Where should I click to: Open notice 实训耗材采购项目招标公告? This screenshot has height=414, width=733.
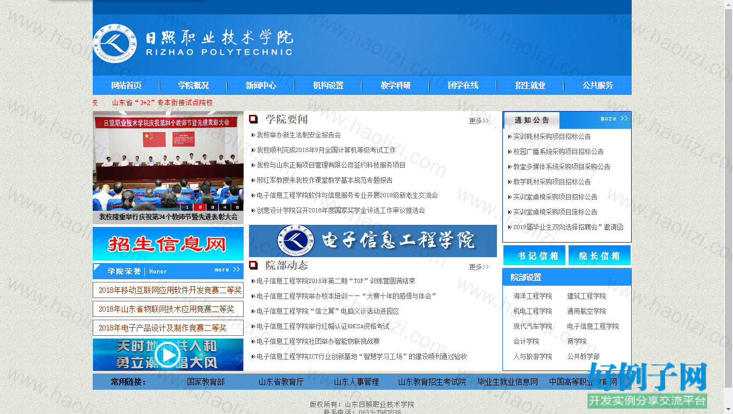pyautogui.click(x=552, y=136)
